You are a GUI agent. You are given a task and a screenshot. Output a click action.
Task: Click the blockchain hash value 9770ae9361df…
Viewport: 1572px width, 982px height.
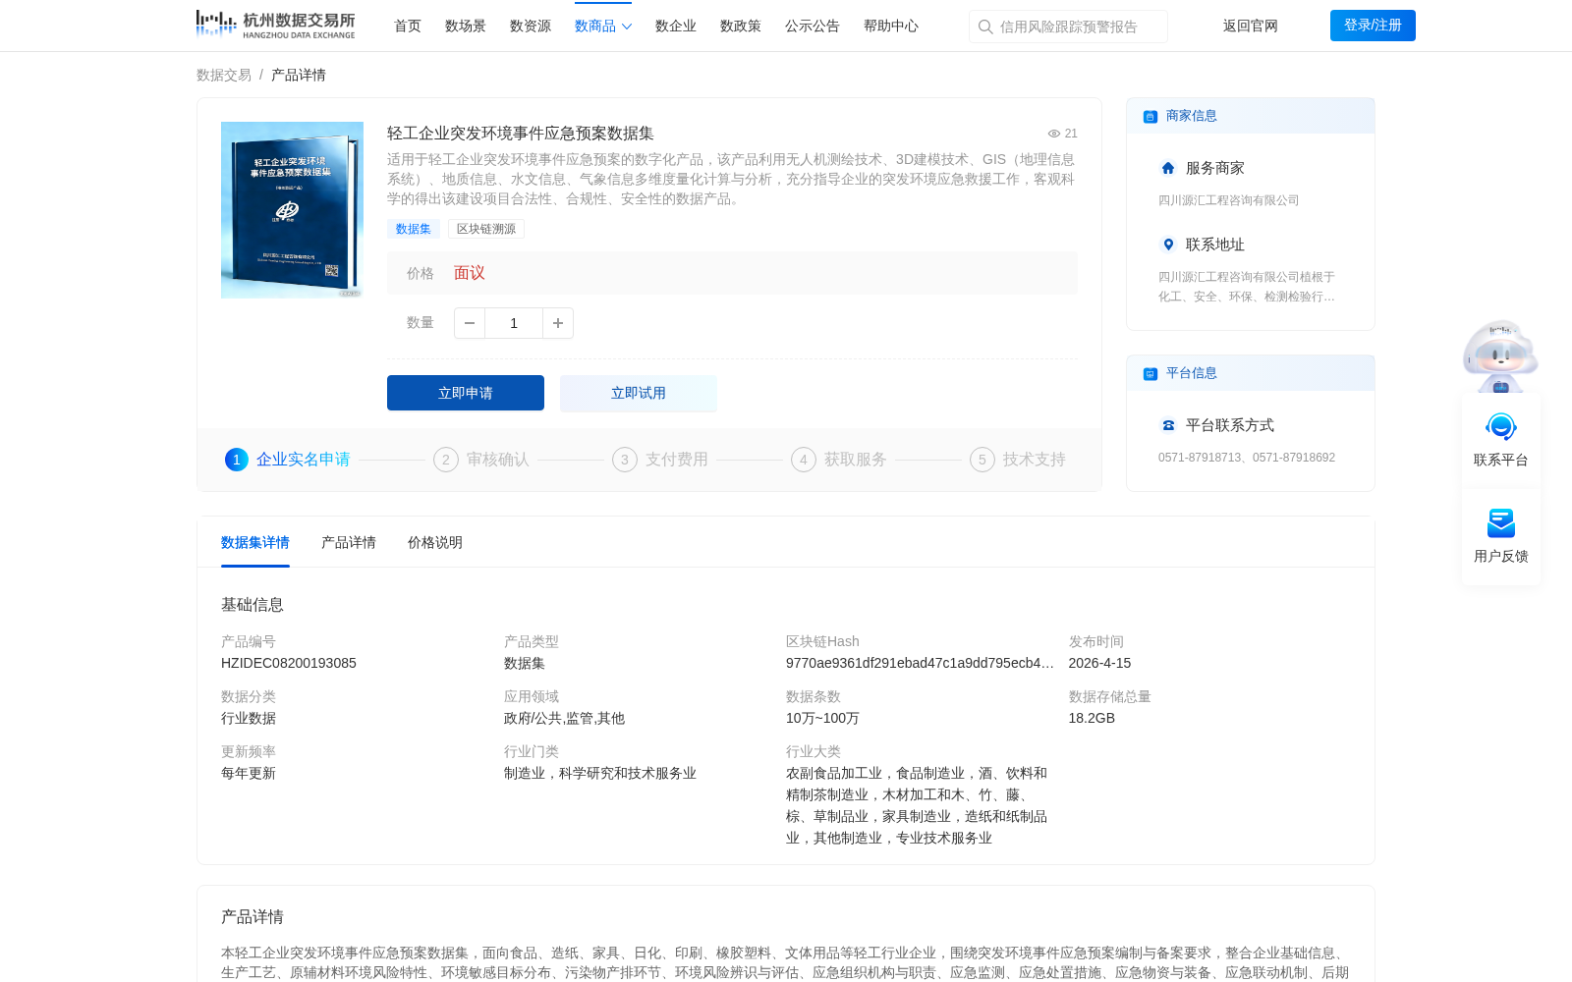920,663
